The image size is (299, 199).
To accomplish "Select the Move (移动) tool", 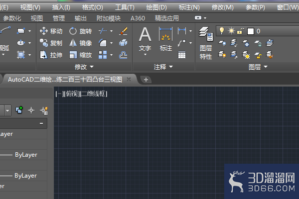I will pyautogui.click(x=51, y=31).
